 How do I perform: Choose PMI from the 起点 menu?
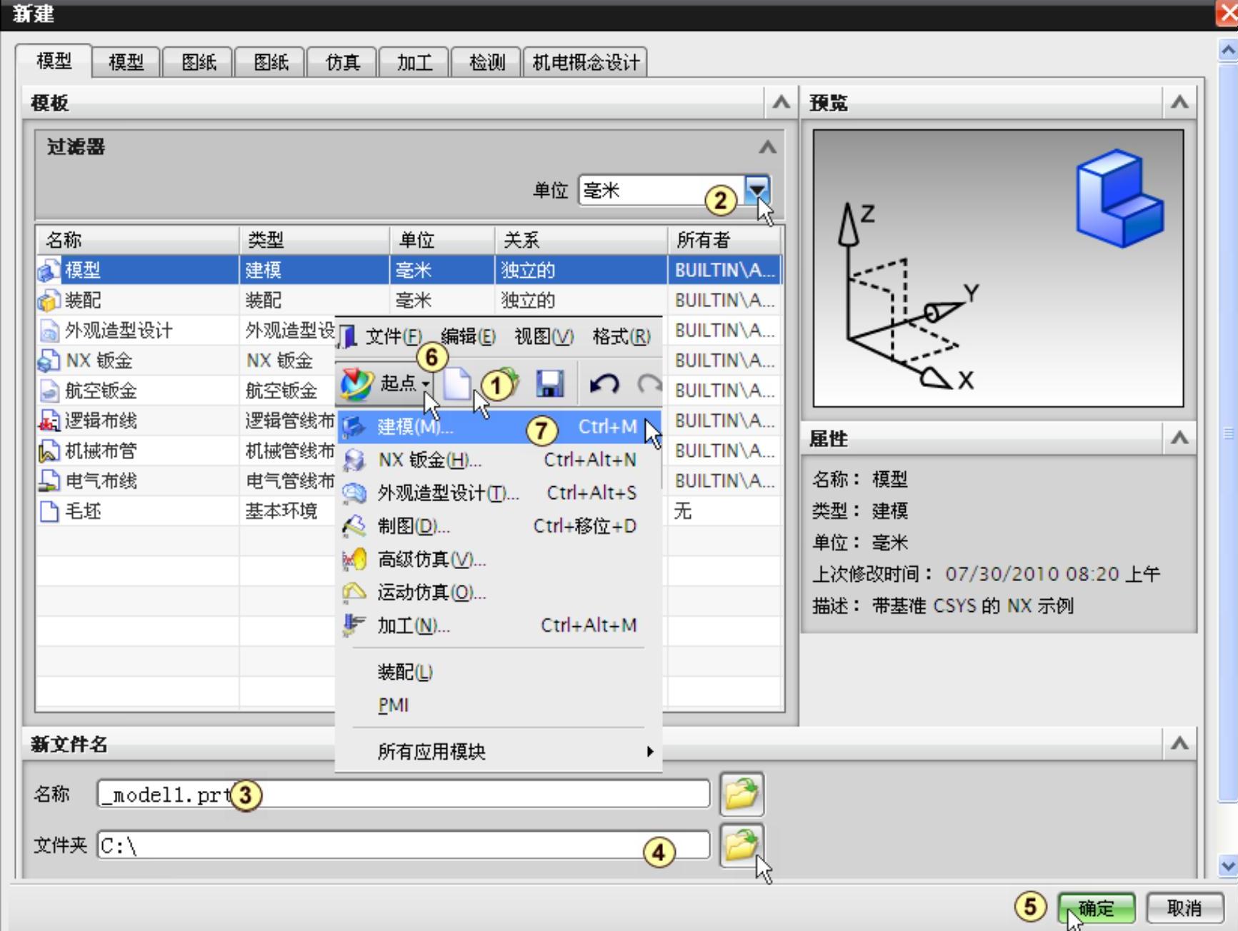point(393,705)
